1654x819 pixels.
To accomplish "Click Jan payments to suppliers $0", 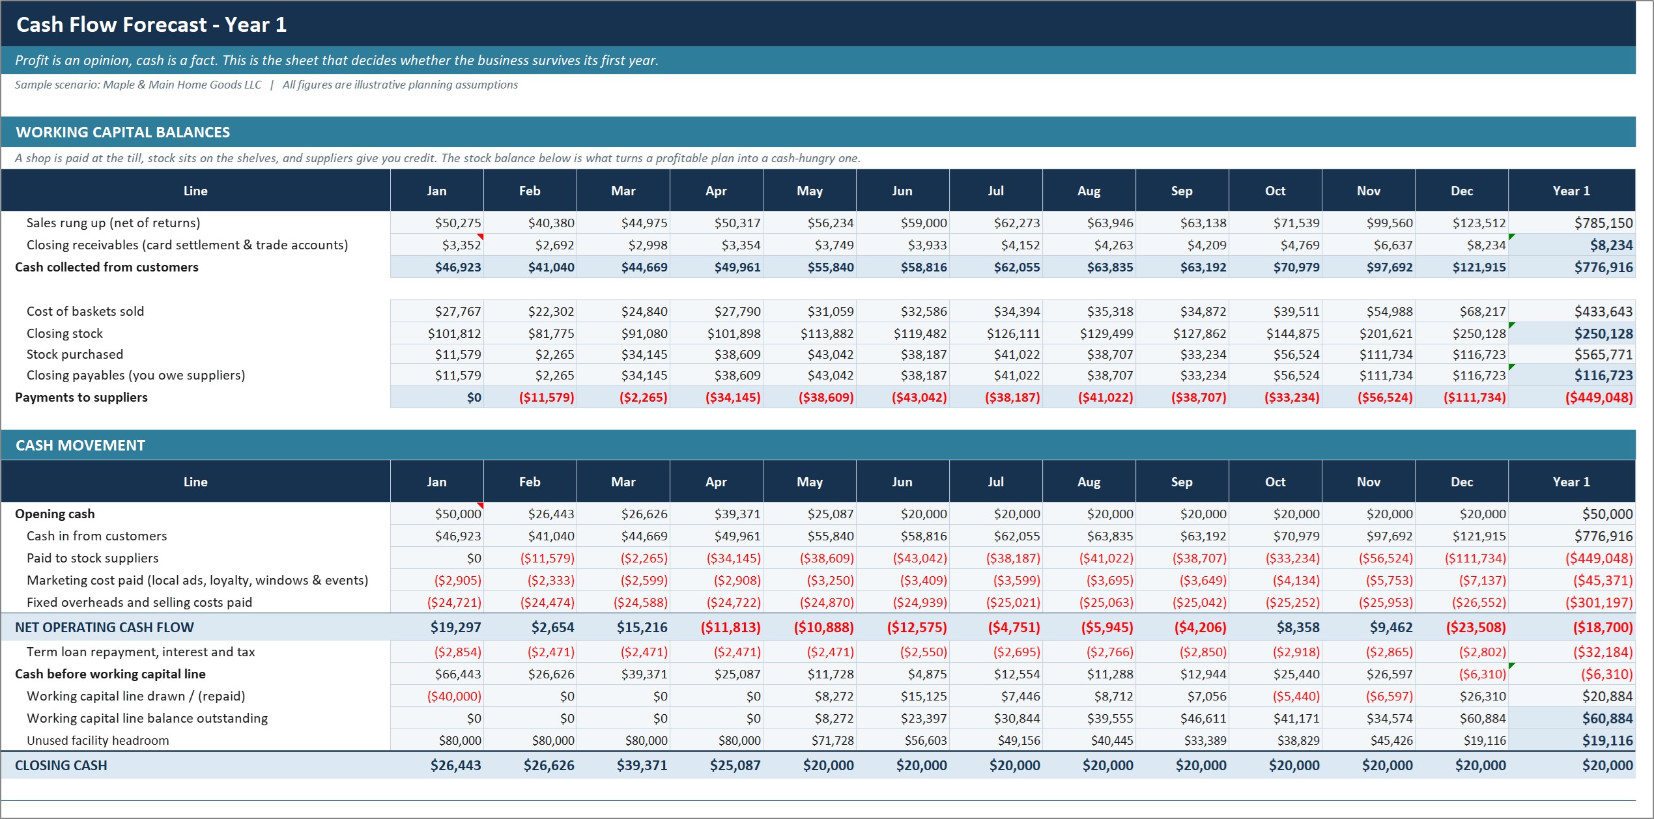I will 437,397.
